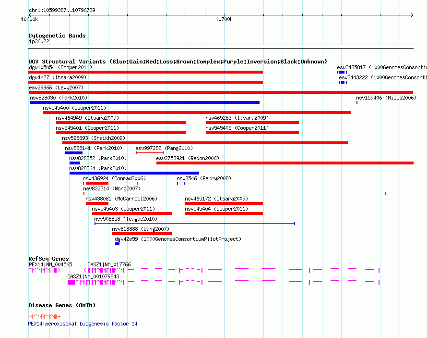Select the esv29966 (Levy2007) variant label
The height and width of the screenshot is (338, 427).
point(56,88)
